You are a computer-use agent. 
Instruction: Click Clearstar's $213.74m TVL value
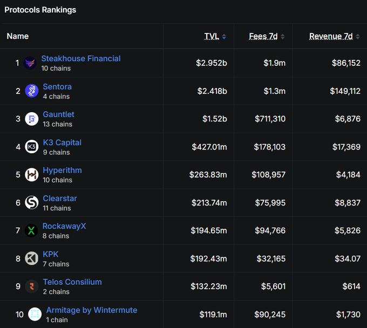pyautogui.click(x=209, y=203)
